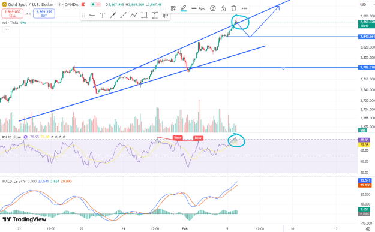Lock the selected drawing
Image resolution: width=375 pixels, height=232 pixels.
pos(223,8)
